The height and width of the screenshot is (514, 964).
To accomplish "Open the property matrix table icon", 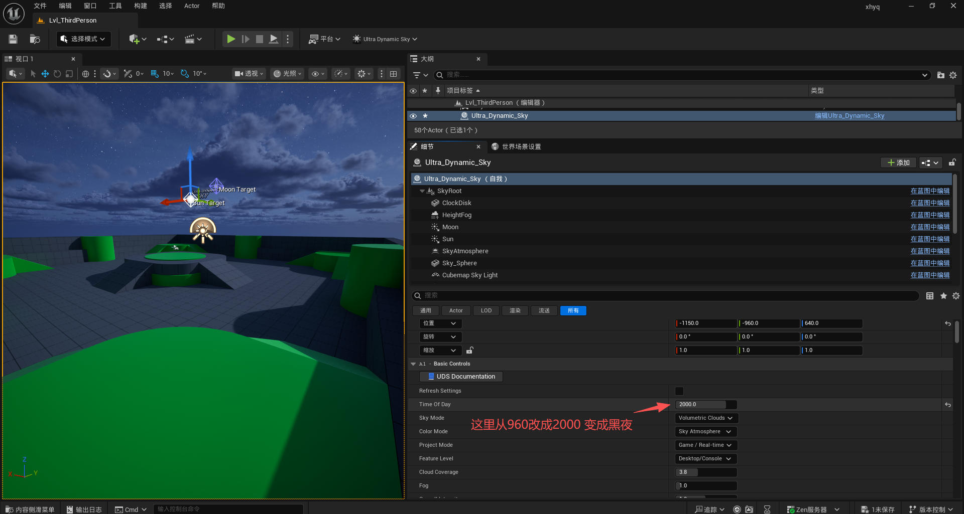I will coord(930,296).
